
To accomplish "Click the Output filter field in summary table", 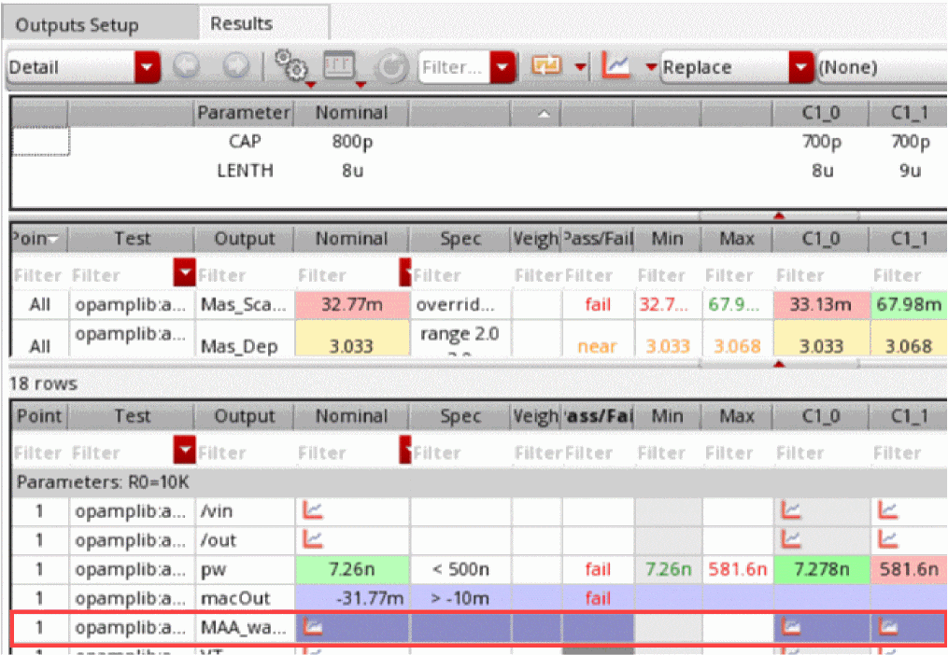I will click(245, 275).
